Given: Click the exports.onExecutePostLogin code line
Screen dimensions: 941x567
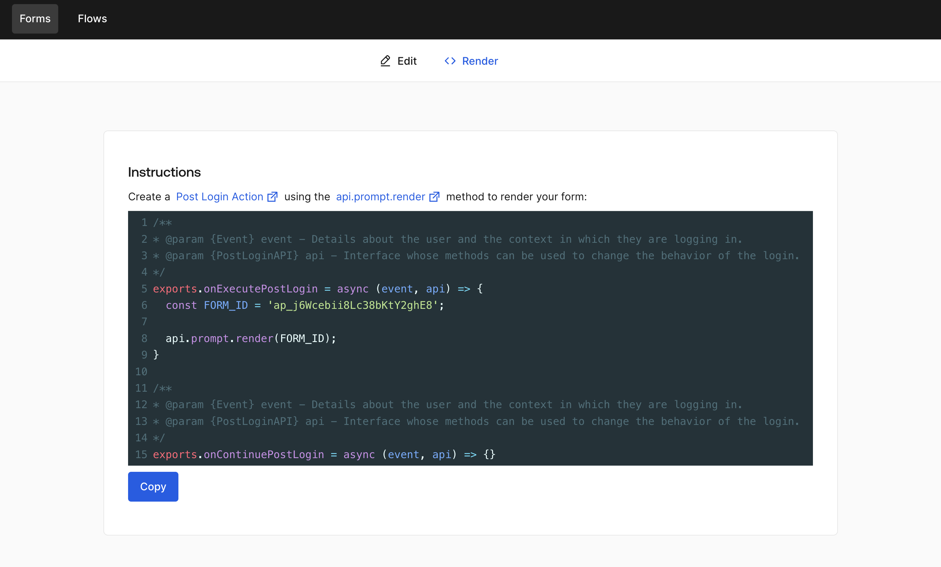Looking at the screenshot, I should (x=318, y=289).
